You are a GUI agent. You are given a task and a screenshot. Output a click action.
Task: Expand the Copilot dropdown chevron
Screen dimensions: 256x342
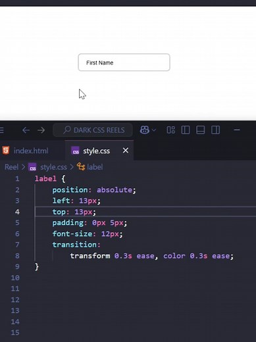[x=154, y=130]
